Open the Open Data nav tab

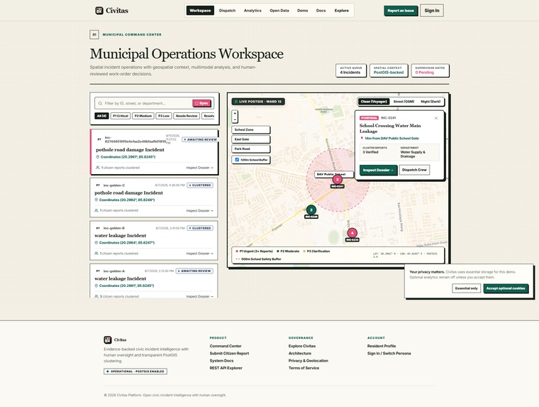tap(279, 11)
